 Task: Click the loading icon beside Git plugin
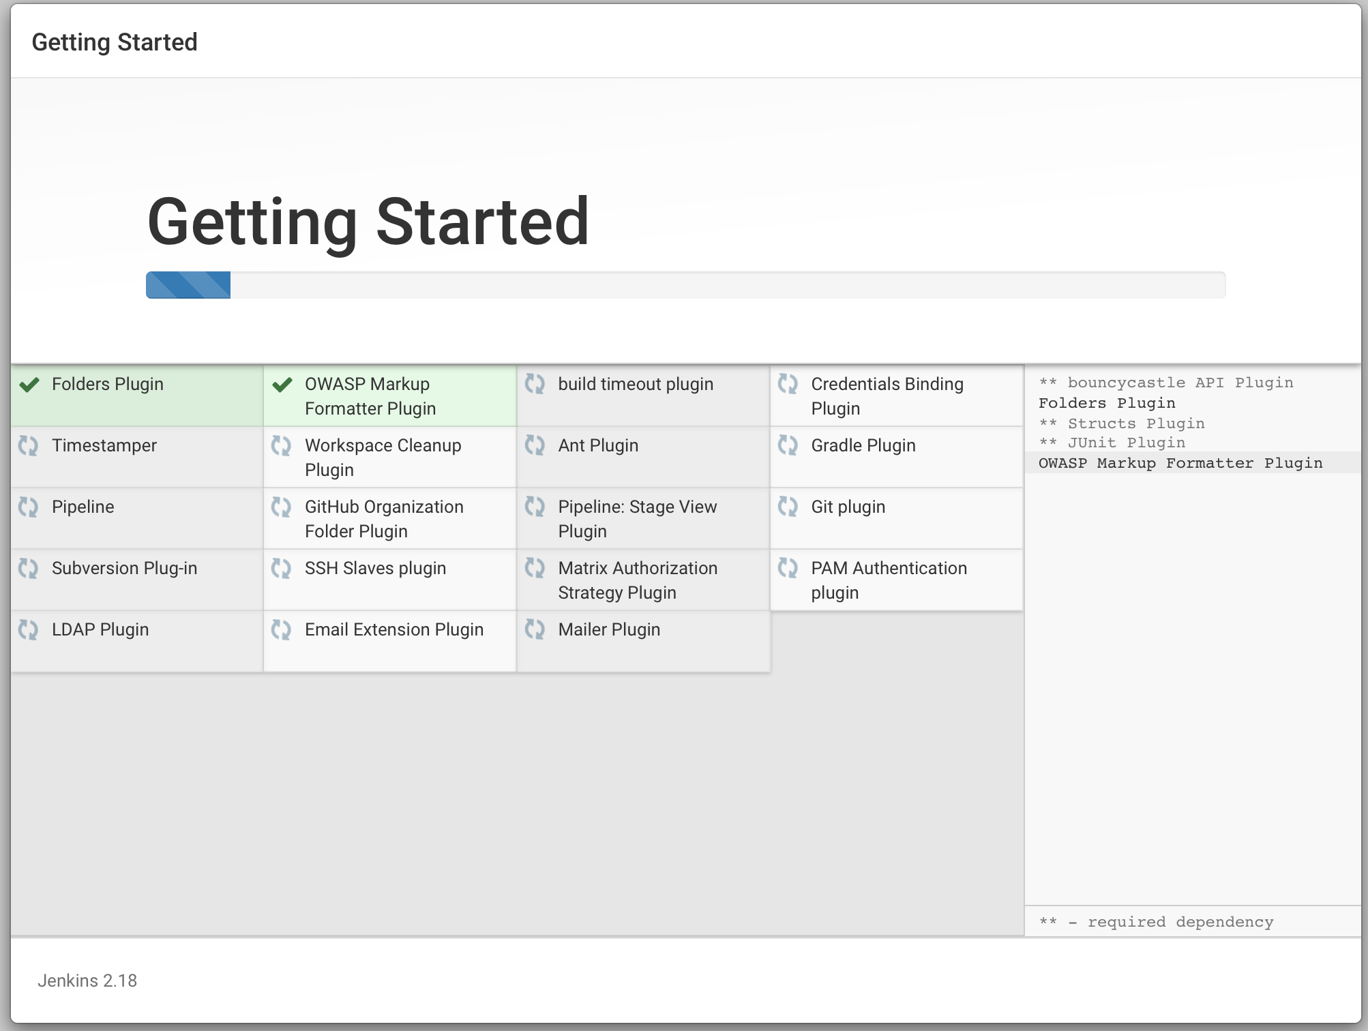coord(788,507)
